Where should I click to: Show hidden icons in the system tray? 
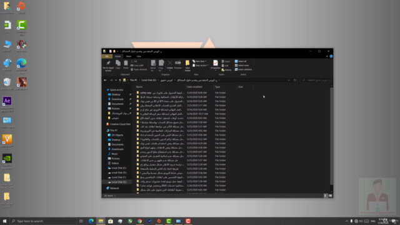click(346, 221)
